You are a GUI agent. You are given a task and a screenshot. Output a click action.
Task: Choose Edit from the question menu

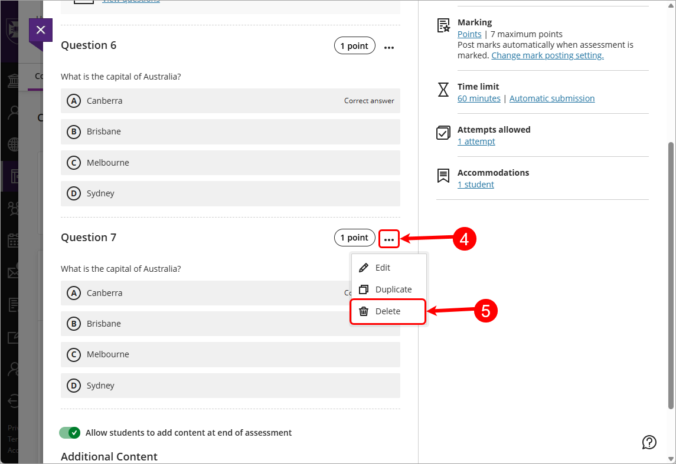pyautogui.click(x=389, y=268)
